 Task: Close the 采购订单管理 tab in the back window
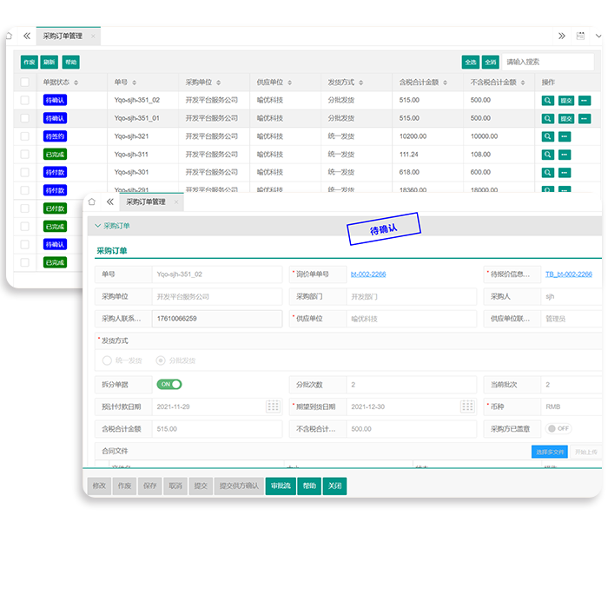[x=93, y=36]
